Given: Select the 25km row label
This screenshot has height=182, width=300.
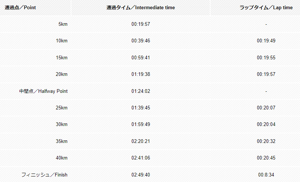Looking at the screenshot, I should 62,108.
